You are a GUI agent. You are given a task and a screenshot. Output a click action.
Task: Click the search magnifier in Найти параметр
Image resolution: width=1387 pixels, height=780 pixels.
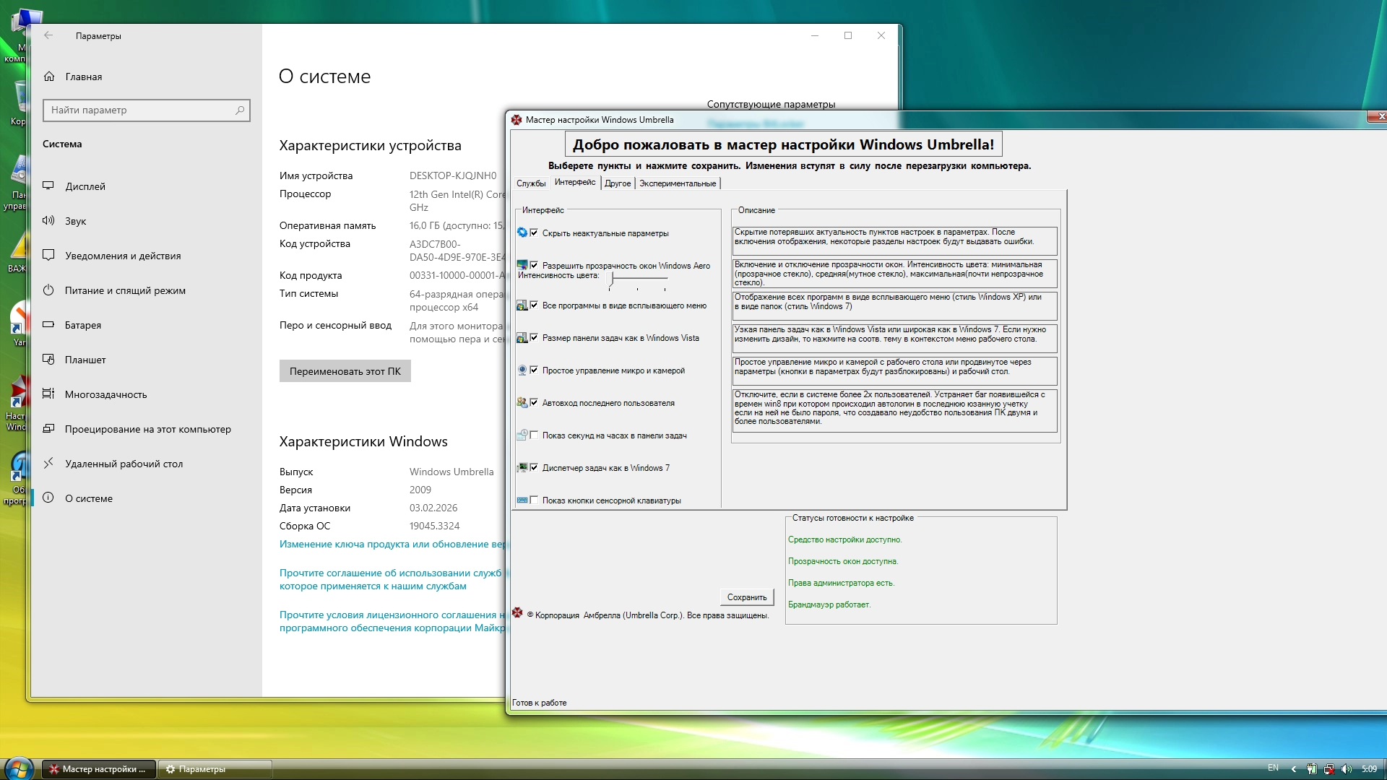click(x=240, y=110)
